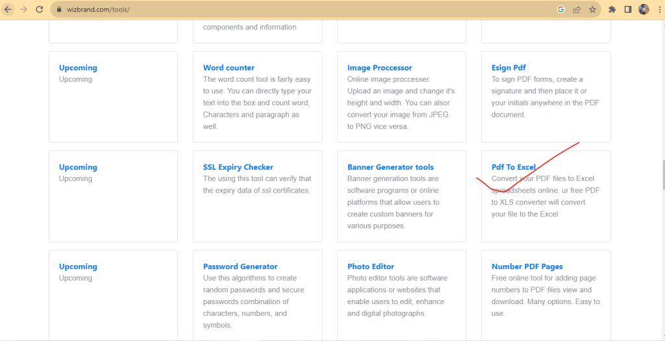The image size is (665, 341).
Task: Open the Image Proccessor tool link
Action: pos(379,67)
